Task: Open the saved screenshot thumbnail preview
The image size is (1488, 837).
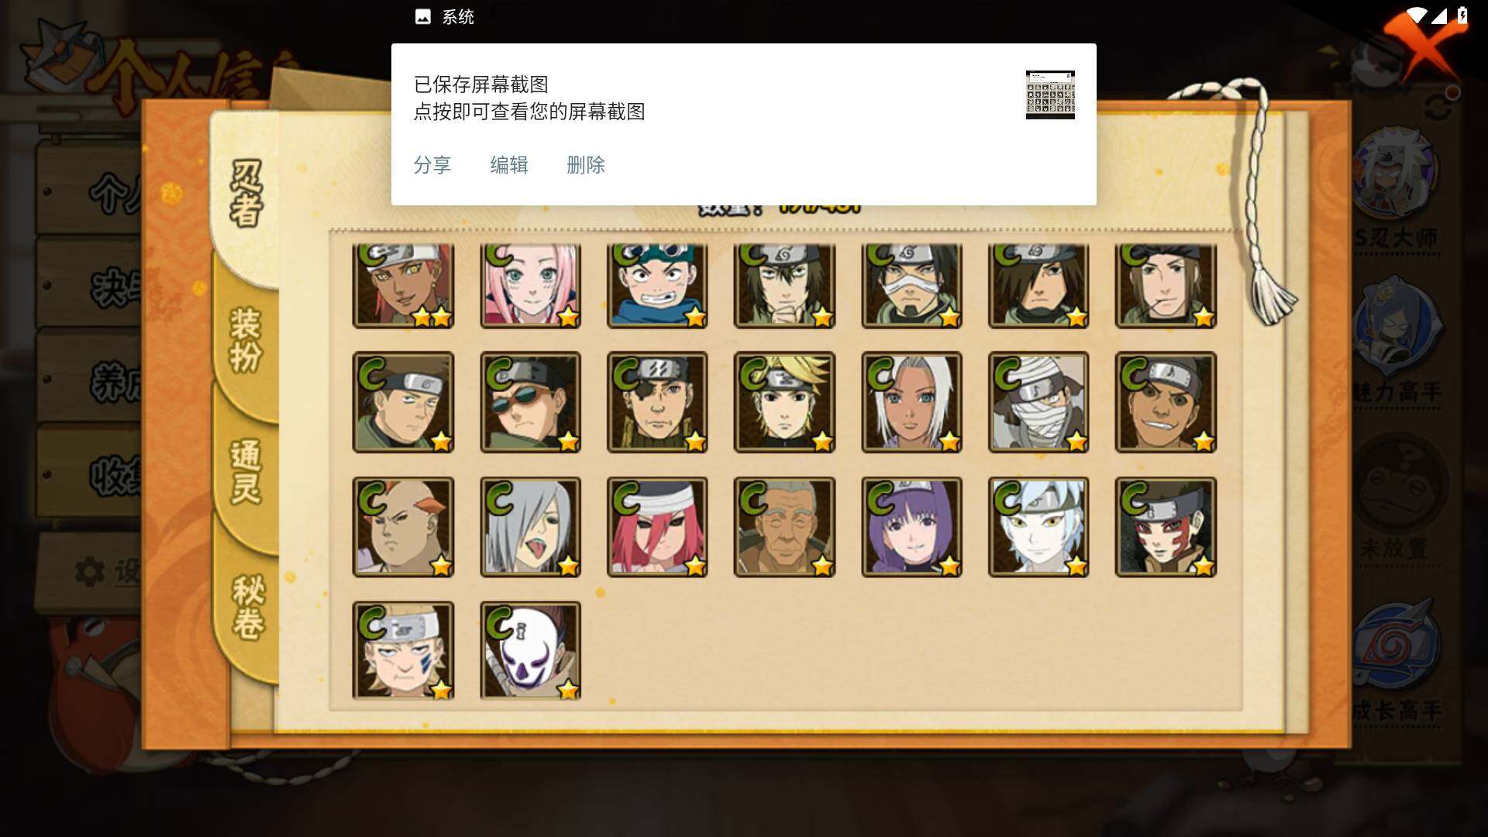Action: click(x=1050, y=95)
